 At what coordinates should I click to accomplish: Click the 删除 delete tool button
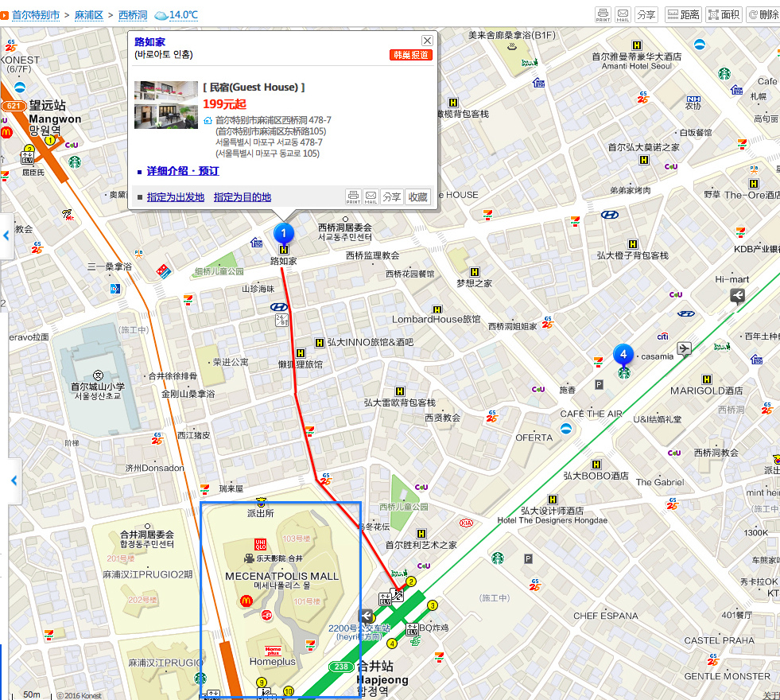pos(764,15)
